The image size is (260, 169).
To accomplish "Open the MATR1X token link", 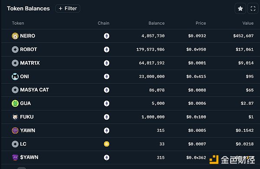I will point(30,63).
